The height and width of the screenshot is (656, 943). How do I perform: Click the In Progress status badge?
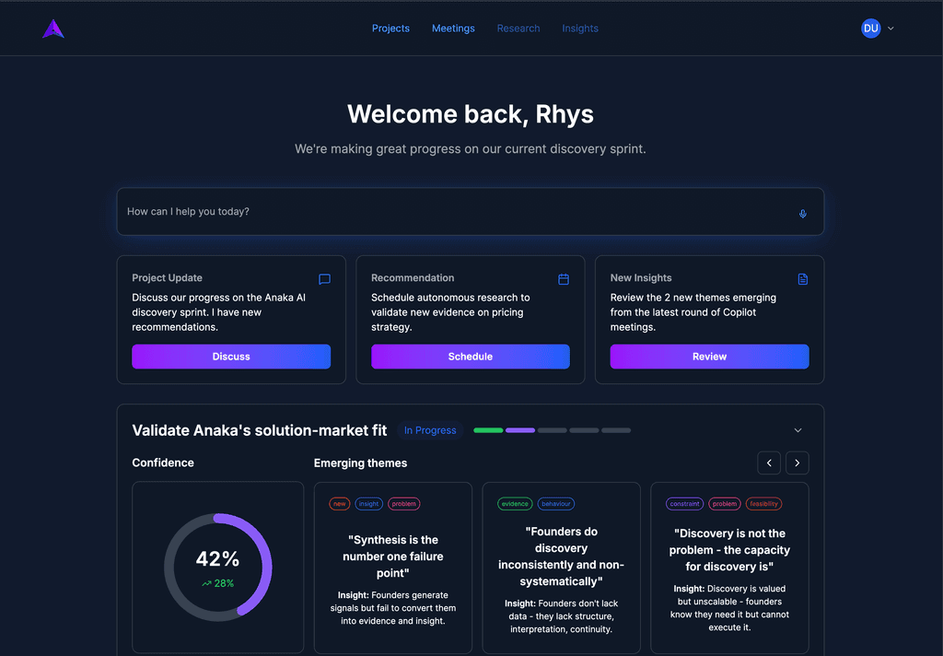pyautogui.click(x=430, y=430)
